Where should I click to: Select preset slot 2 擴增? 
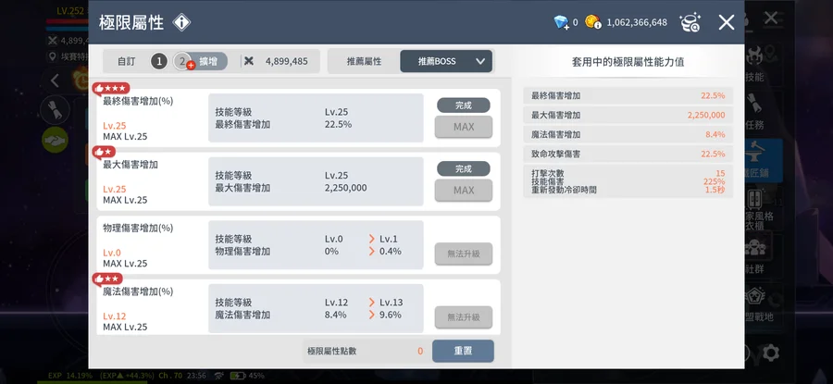click(200, 61)
